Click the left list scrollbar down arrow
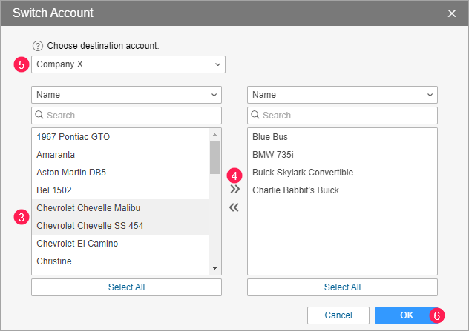 pos(214,267)
